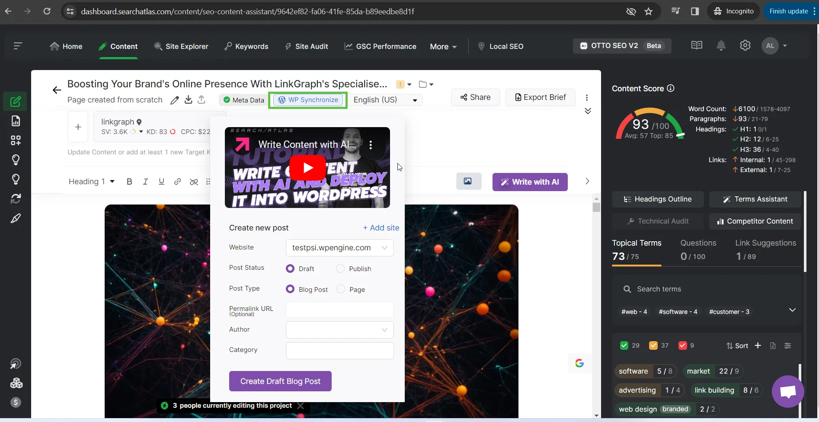Click the Google icon on editor edge
The width and height of the screenshot is (819, 422).
coord(579,363)
